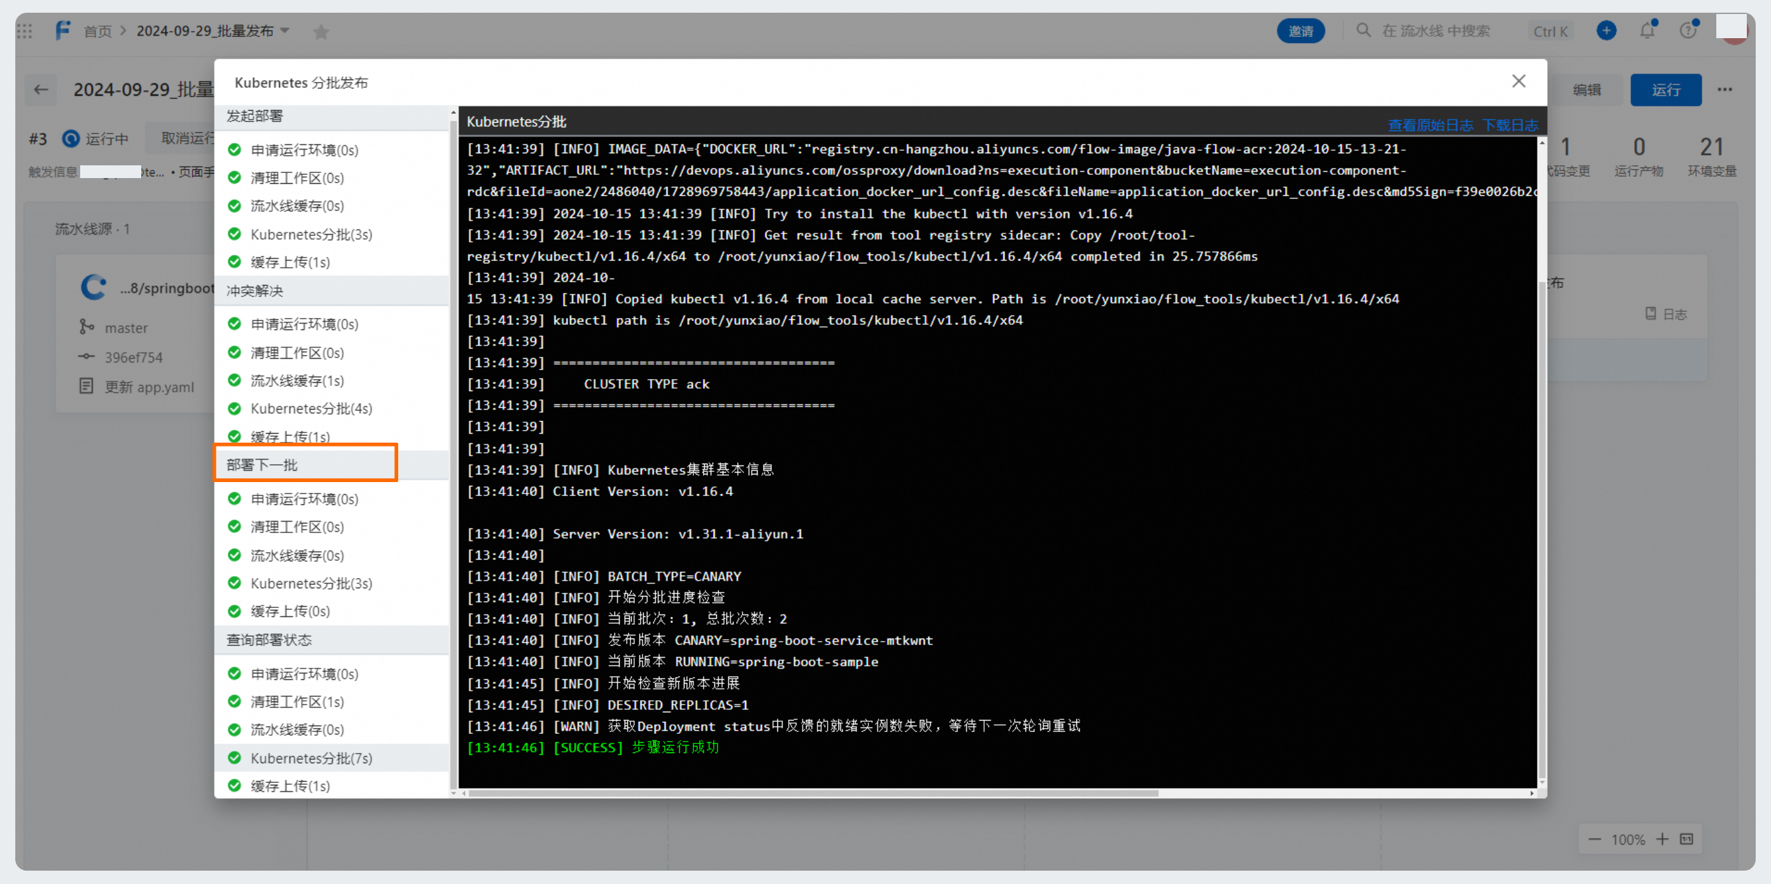Expand the 2024-09-29_批量发布 pipeline dropdown
Viewport: 1771px width, 884px height.
(x=284, y=31)
